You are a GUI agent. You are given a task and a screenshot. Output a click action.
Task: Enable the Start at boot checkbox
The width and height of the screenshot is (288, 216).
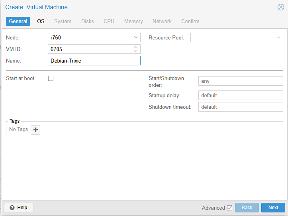point(51,79)
